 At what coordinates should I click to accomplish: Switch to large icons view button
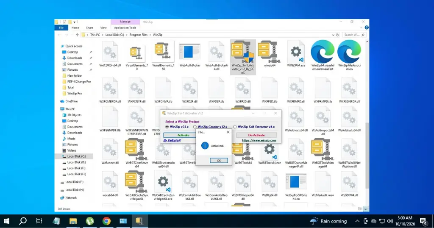pyautogui.click(x=366, y=209)
